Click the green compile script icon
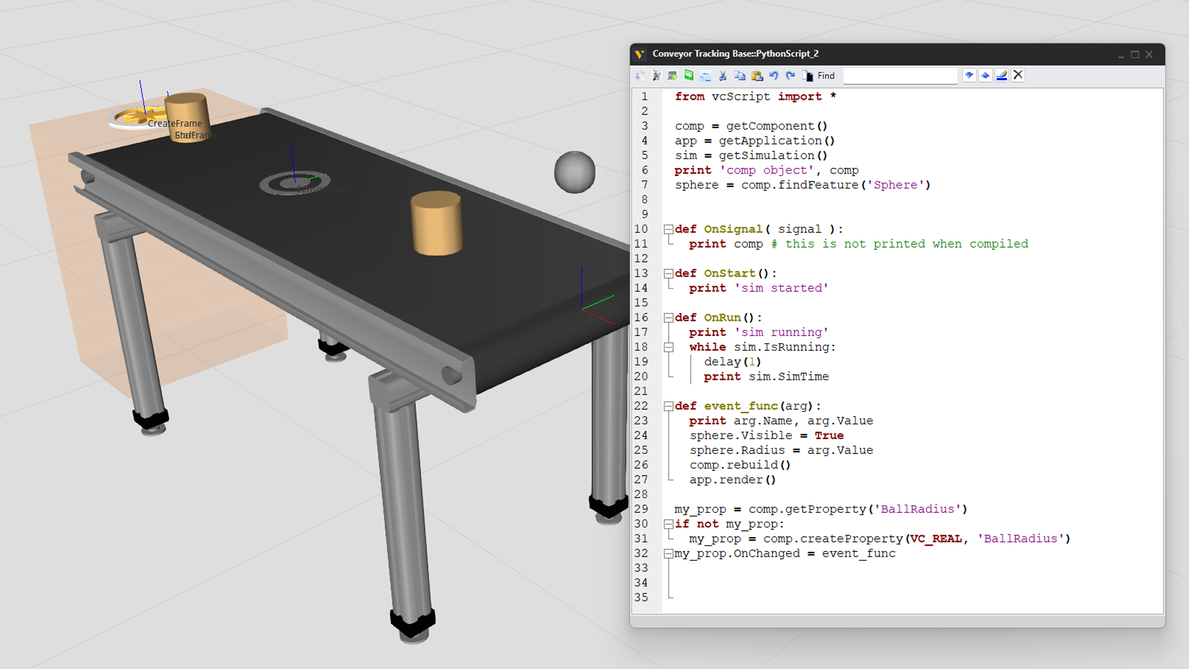Viewport: 1189px width, 669px height. coord(689,76)
